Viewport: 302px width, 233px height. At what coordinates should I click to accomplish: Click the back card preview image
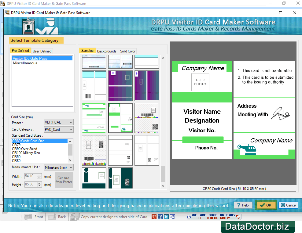coord(264,110)
